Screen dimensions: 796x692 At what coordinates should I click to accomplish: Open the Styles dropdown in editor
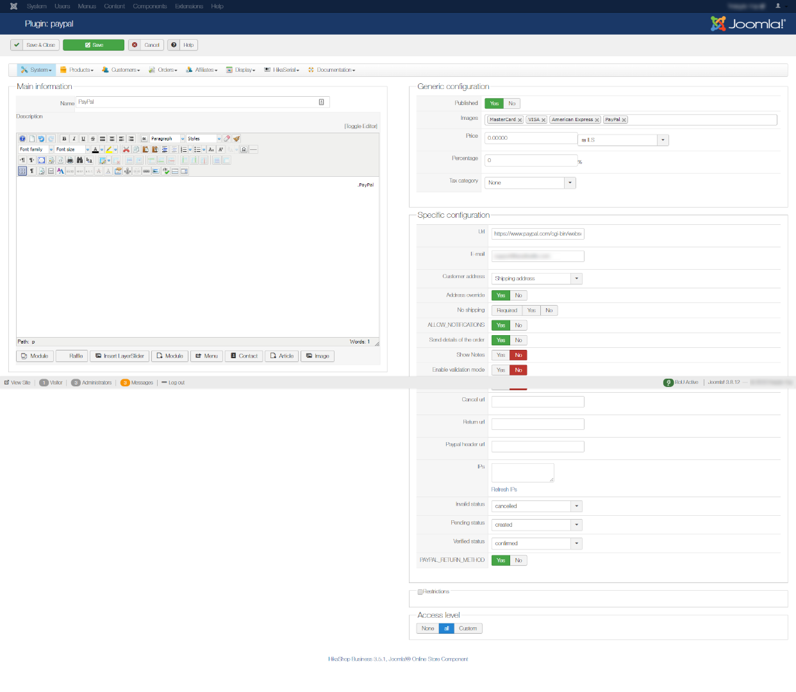tap(204, 139)
